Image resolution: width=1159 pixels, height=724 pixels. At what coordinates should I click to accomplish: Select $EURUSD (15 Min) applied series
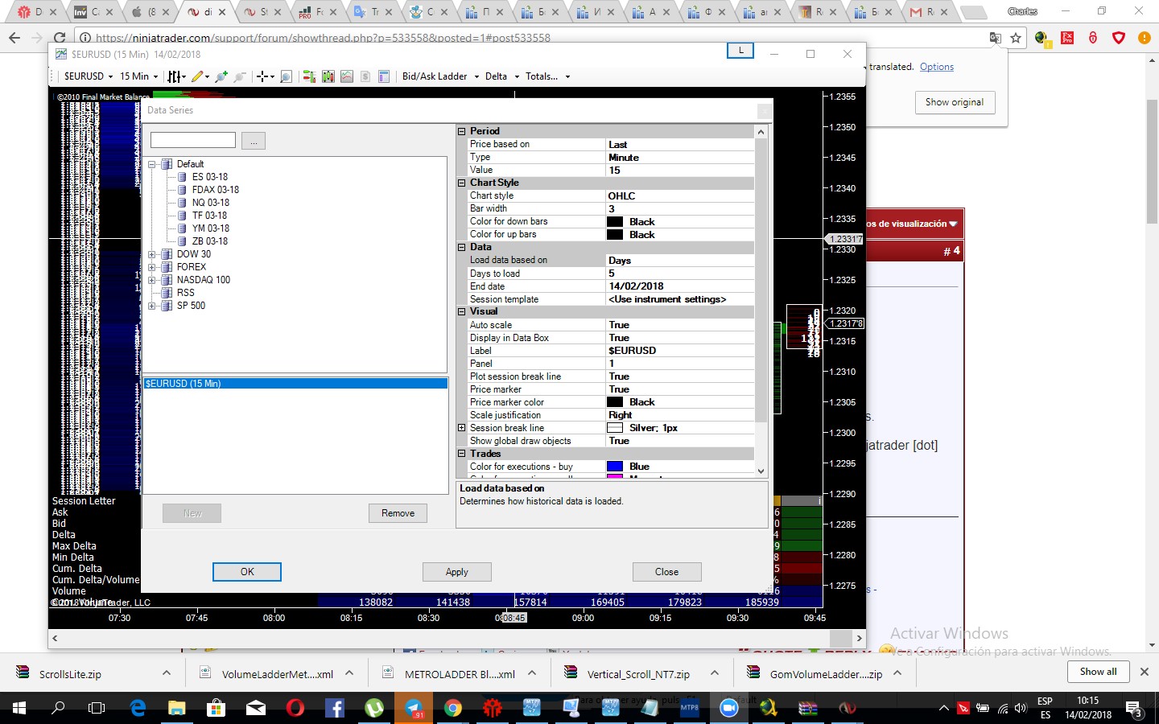295,384
